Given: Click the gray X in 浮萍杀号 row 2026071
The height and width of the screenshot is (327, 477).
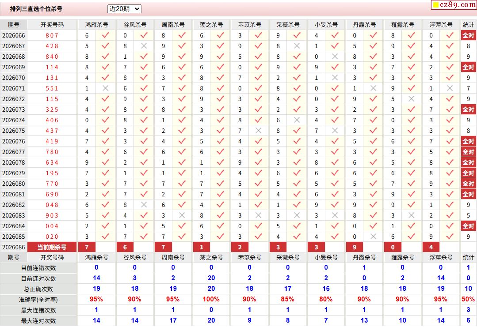Looking at the screenshot, I should 450,88.
